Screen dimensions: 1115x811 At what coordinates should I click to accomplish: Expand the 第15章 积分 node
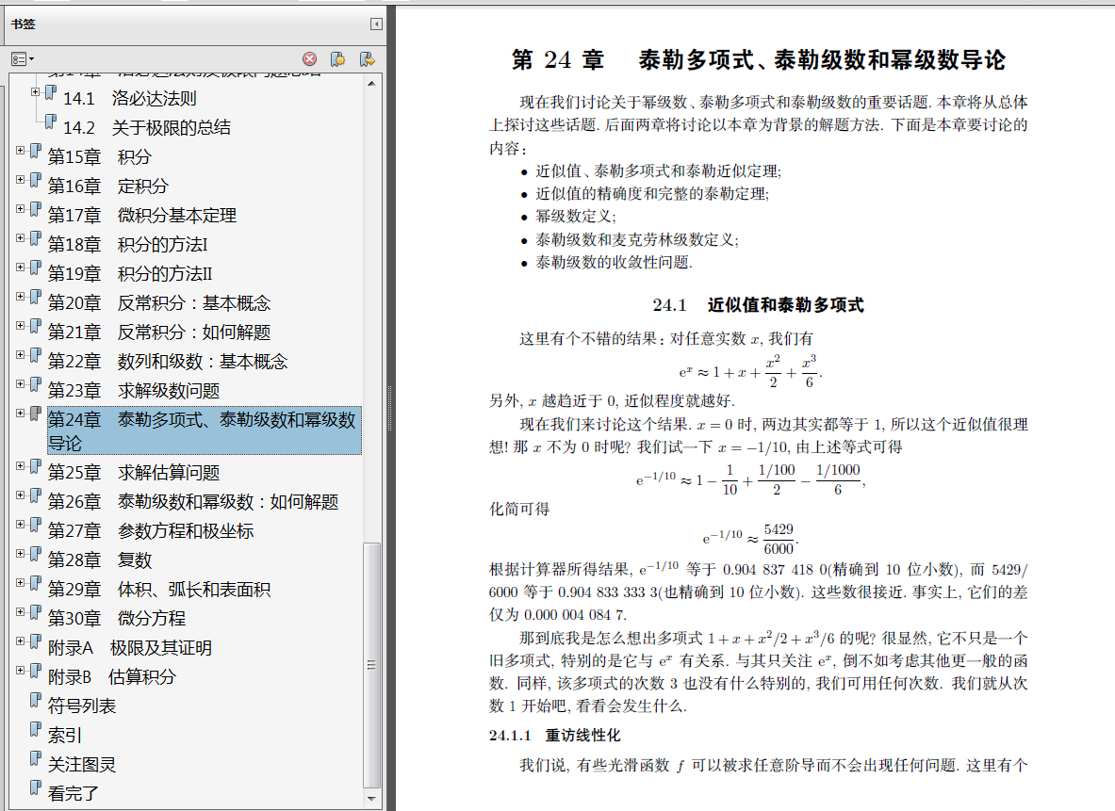[x=20, y=151]
